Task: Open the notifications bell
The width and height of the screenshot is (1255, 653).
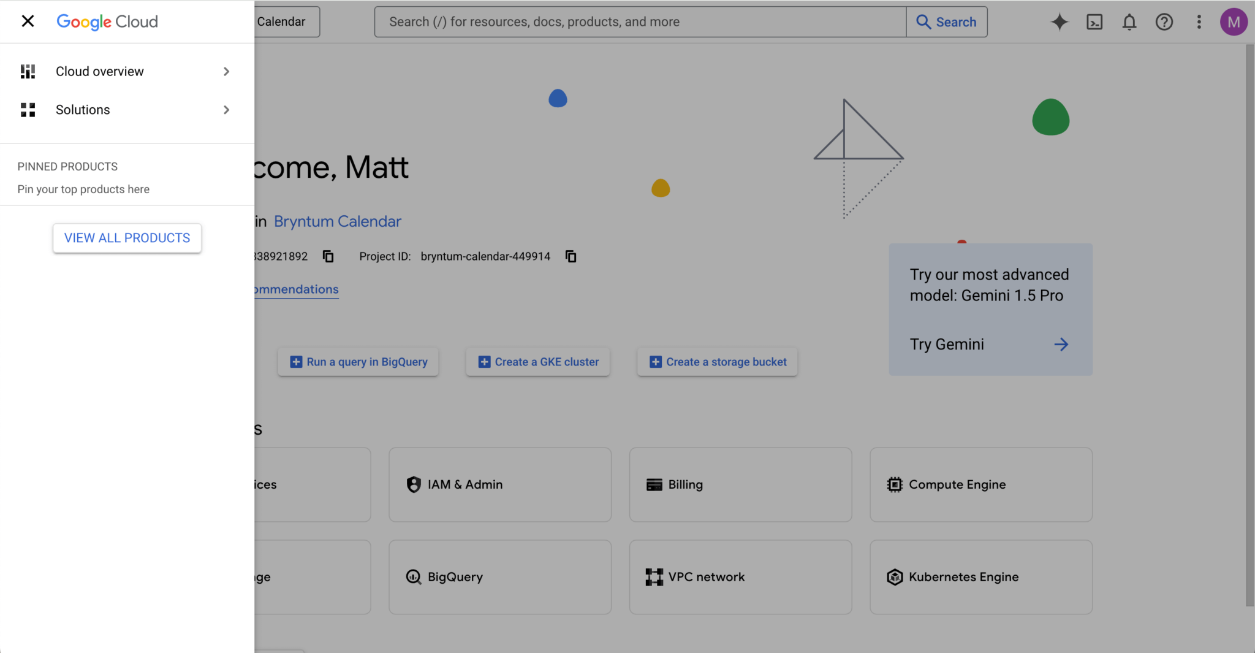Action: 1129,22
